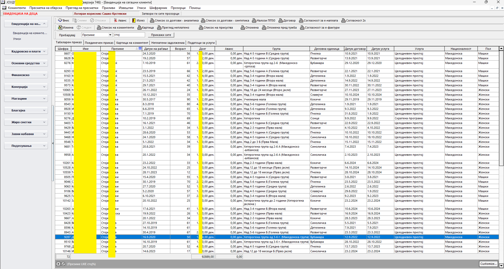Expand the Благајна section
Viewport: 504px width, 269px height.
[26, 110]
